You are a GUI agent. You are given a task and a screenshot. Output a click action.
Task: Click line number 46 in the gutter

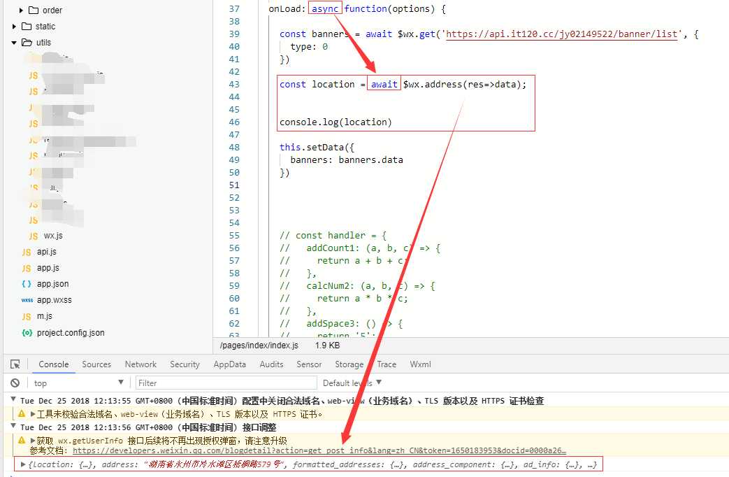click(x=234, y=122)
